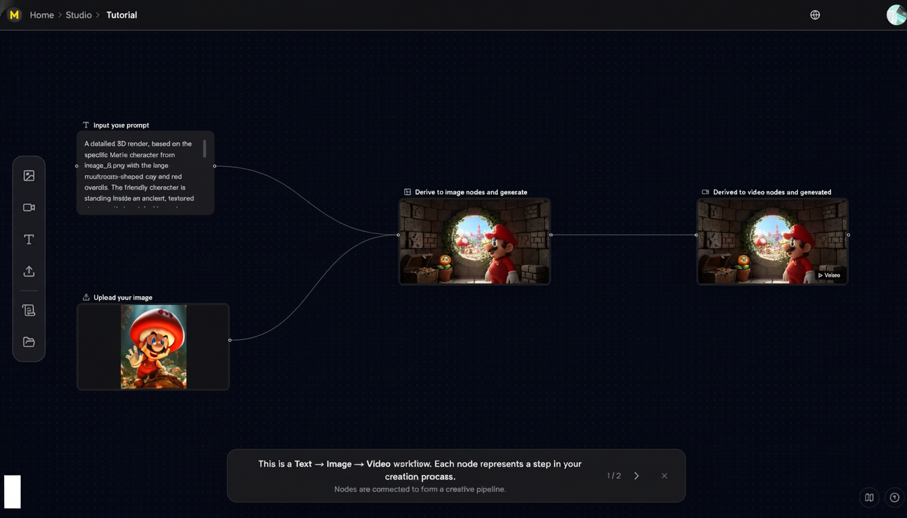This screenshot has height=518, width=907.
Task: Click the upload icon in the sidebar
Action: 29,271
